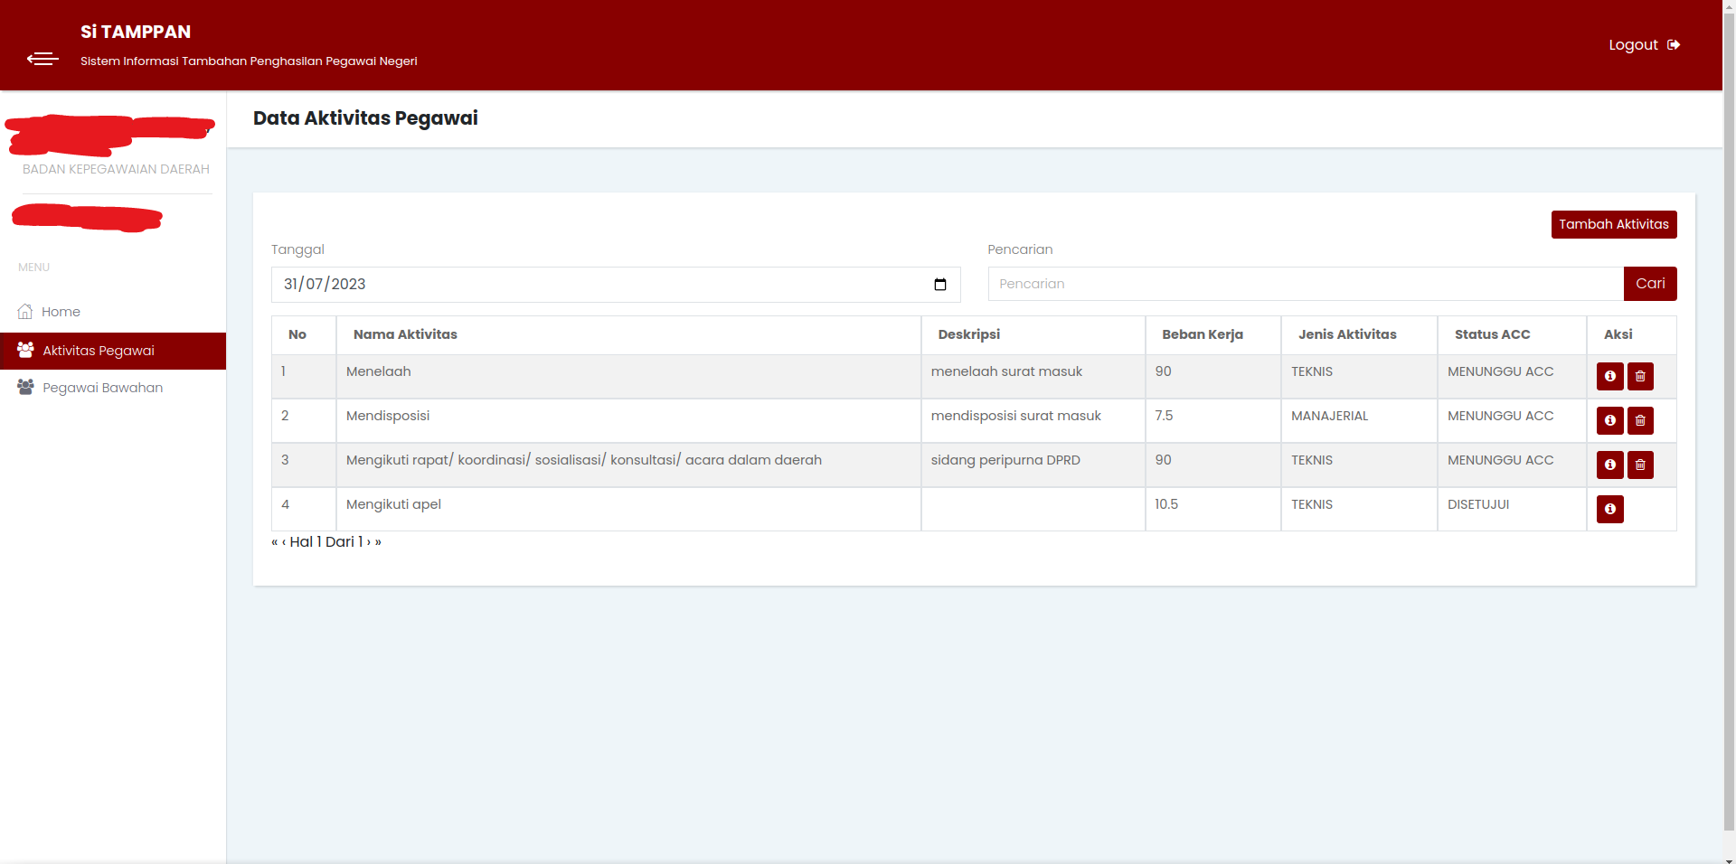Go to first page with « link
The width and height of the screenshot is (1736, 864).
pos(275,542)
